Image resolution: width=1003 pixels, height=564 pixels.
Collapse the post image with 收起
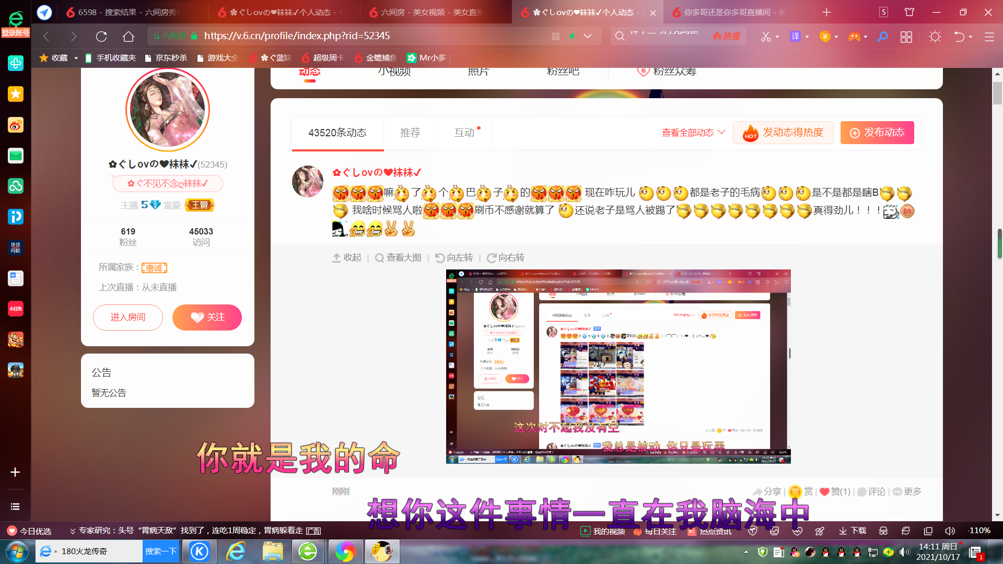coord(347,257)
